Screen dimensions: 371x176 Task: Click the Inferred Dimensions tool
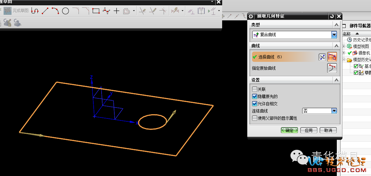[175, 11]
